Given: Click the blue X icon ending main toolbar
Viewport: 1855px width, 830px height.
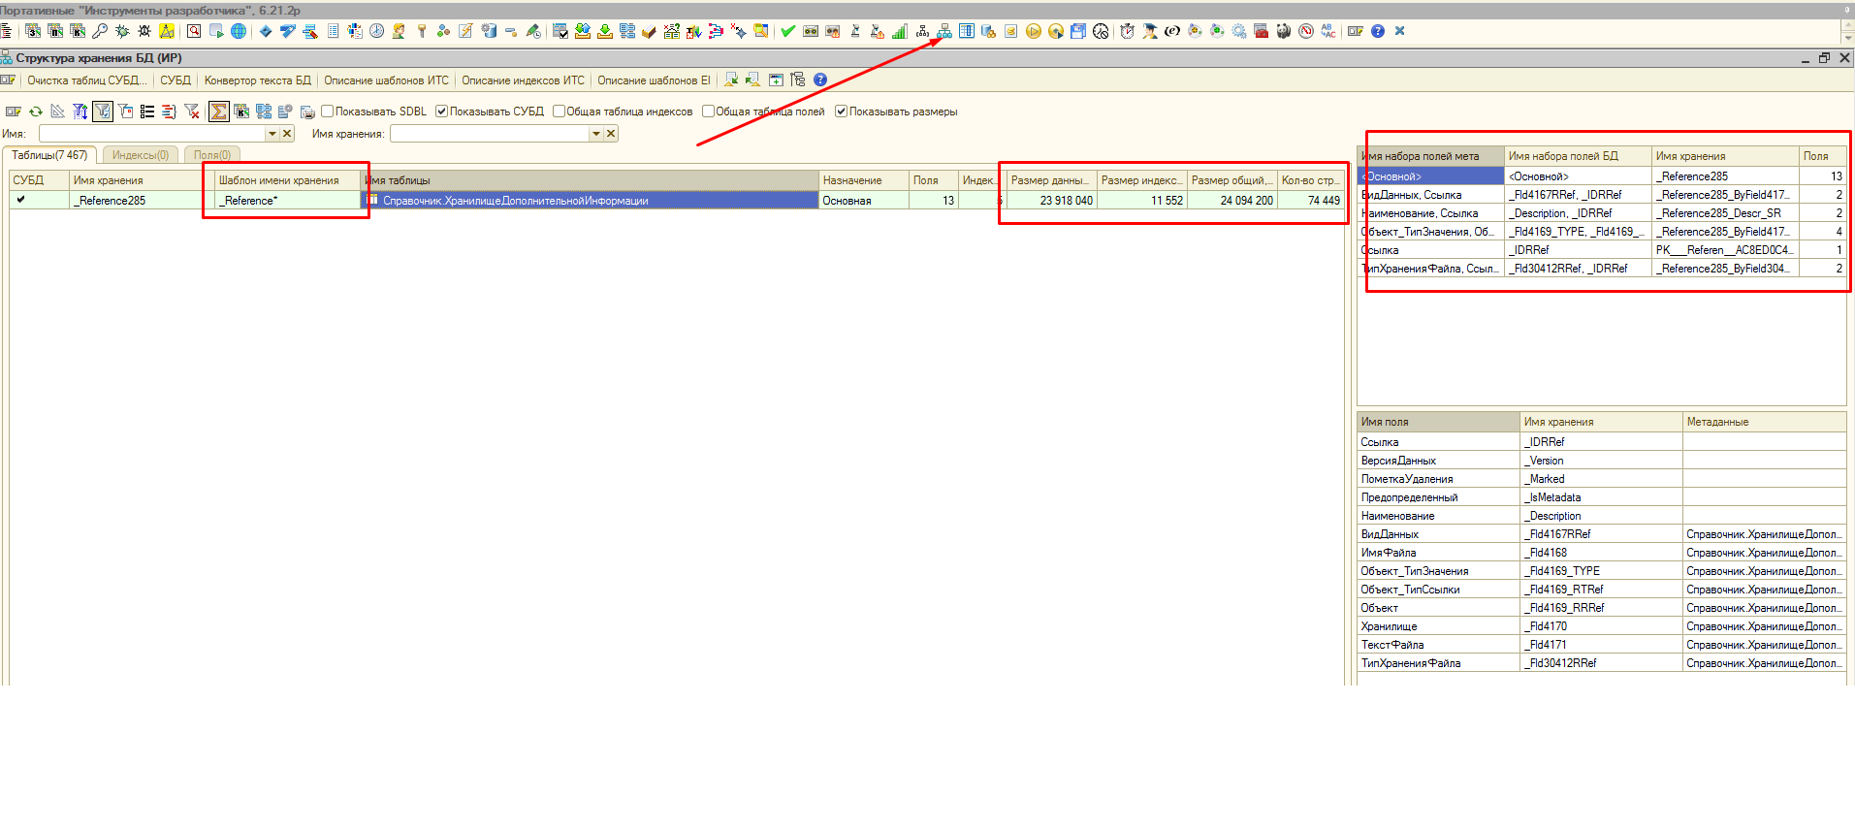Looking at the screenshot, I should click(x=1400, y=31).
